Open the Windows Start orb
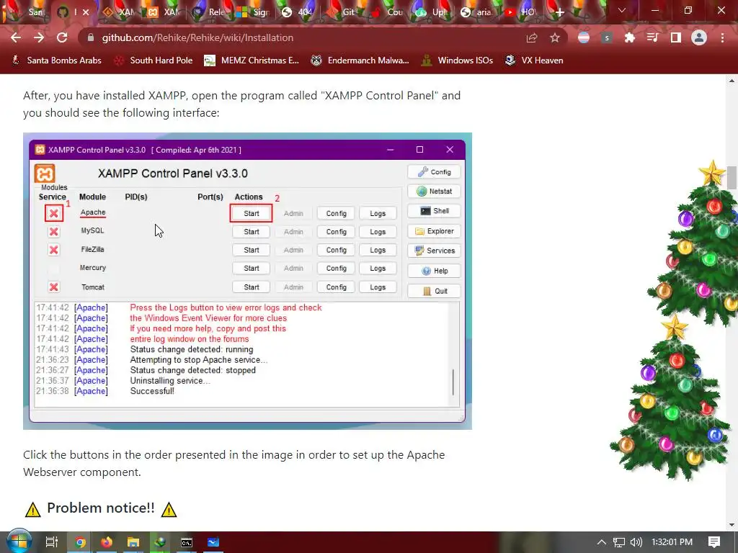The width and height of the screenshot is (738, 553). (19, 541)
